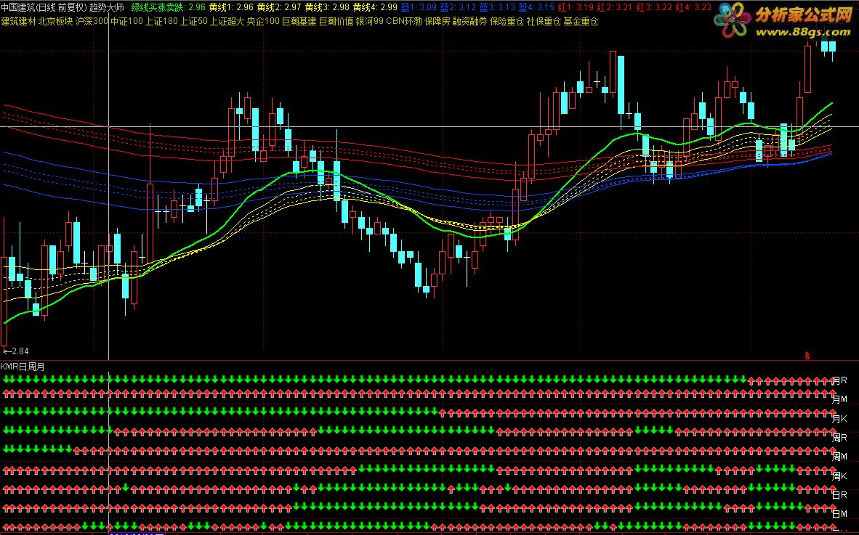Click the 社保重仓 tag

click(x=544, y=21)
